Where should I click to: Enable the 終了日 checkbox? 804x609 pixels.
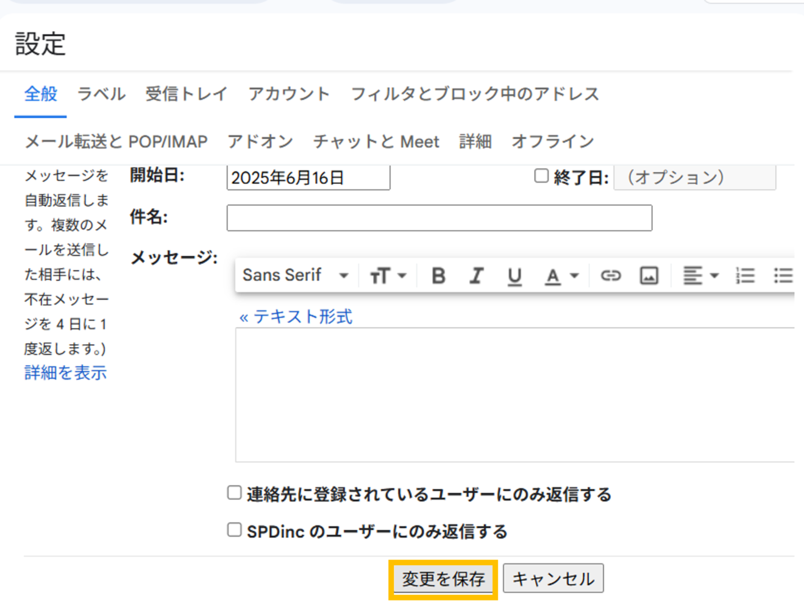click(541, 176)
